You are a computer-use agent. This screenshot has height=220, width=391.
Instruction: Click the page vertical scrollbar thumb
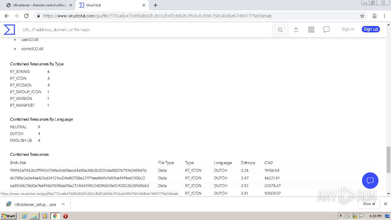tap(389, 159)
